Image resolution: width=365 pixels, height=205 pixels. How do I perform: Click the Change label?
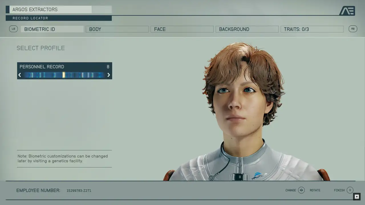[291, 190]
